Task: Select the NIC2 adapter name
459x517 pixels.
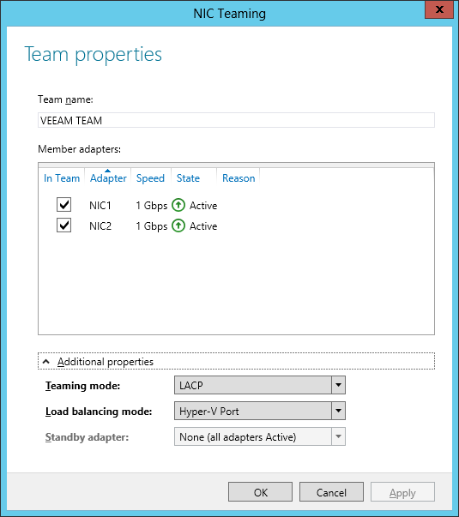Action: click(x=100, y=226)
